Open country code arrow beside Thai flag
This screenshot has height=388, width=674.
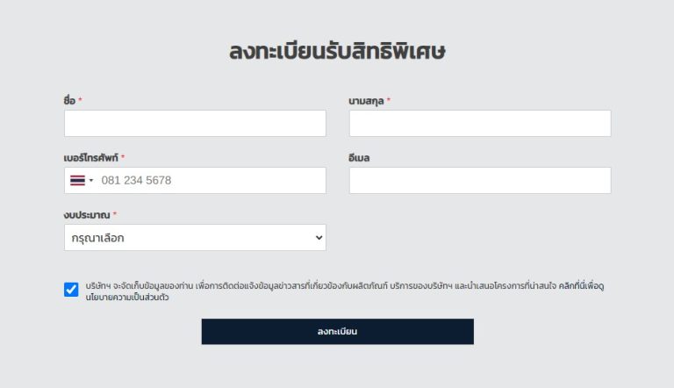pos(91,180)
